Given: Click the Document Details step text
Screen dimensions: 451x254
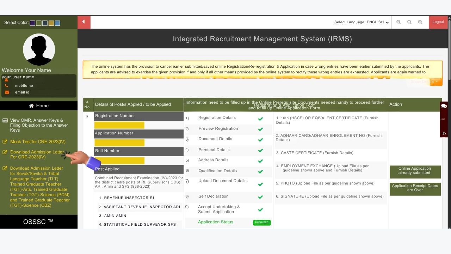Looking at the screenshot, I should (215, 139).
